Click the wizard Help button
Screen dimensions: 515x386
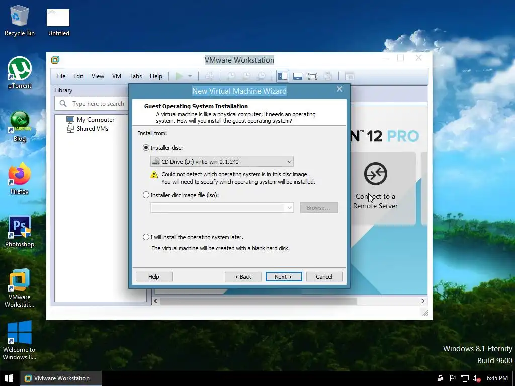tap(154, 277)
